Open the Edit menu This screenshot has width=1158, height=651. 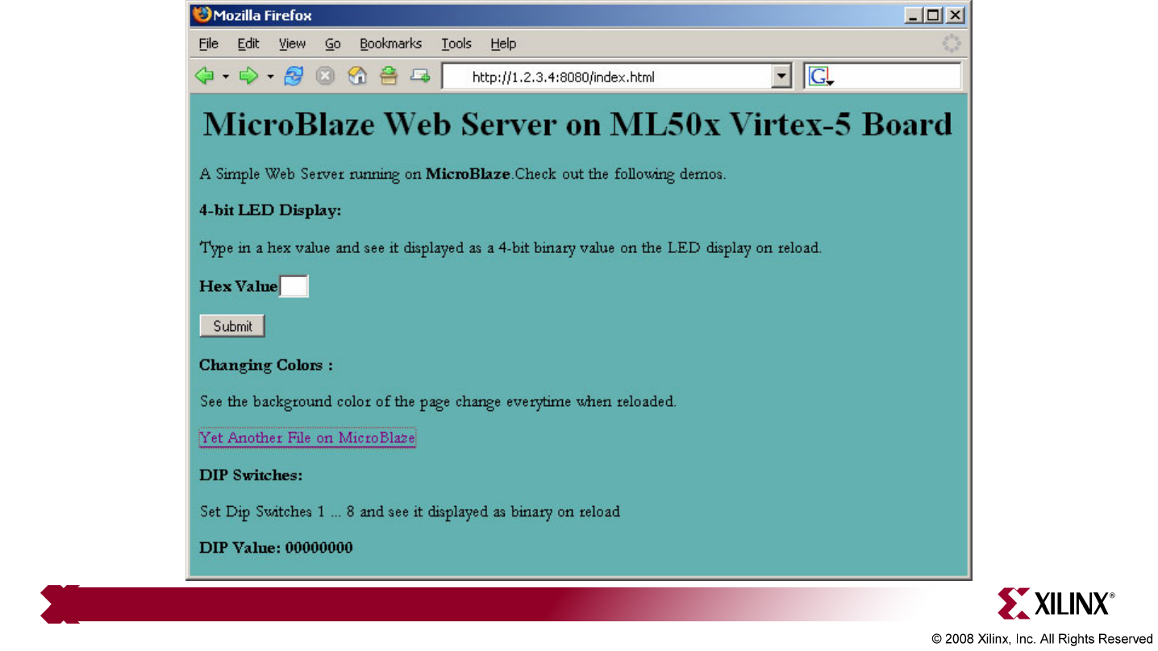[248, 44]
